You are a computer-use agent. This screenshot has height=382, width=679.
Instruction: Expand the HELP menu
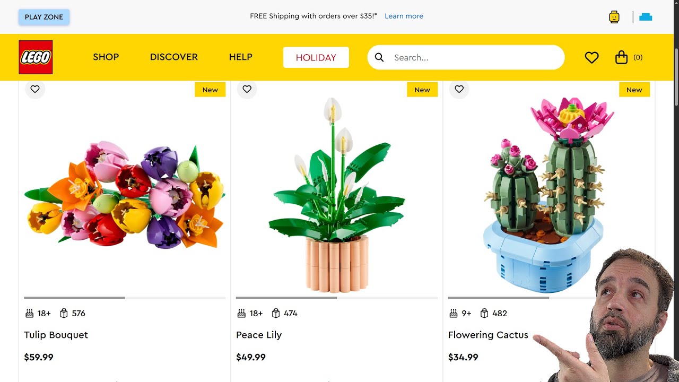pyautogui.click(x=241, y=57)
